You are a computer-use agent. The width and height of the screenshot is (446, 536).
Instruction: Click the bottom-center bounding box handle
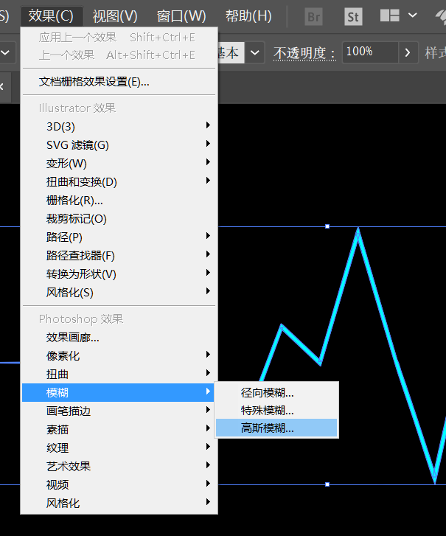[327, 484]
